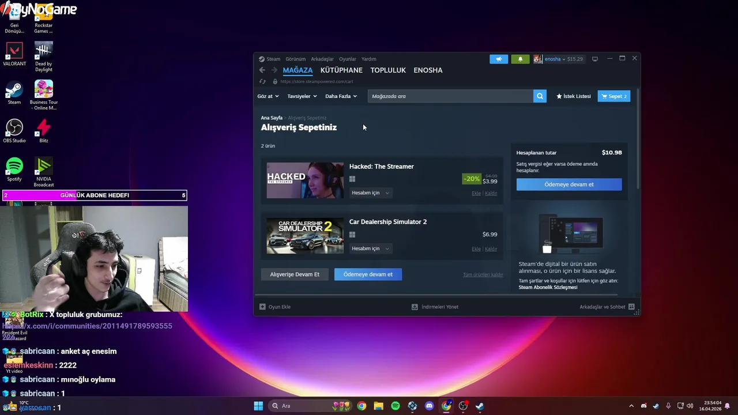Screen dimensions: 738x415
Task: Click Ekle for Car Dealership Simulator 2
Action: coord(476,249)
